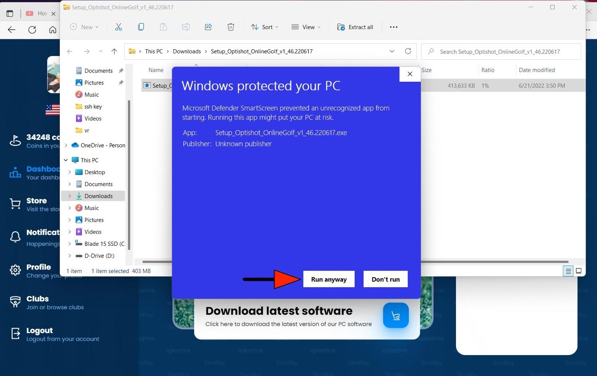Expand the Music node under This PC
This screenshot has height=376, width=597.
70,208
